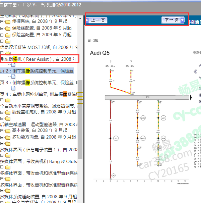This screenshot has height=203, width=201.
Task: Click black continuation arrow beside J772 bar
Action: coord(191,97)
